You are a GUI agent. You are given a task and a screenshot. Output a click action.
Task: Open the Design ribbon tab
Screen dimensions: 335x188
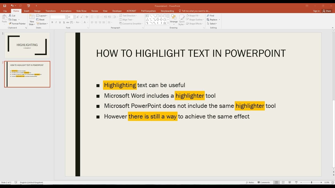point(37,11)
